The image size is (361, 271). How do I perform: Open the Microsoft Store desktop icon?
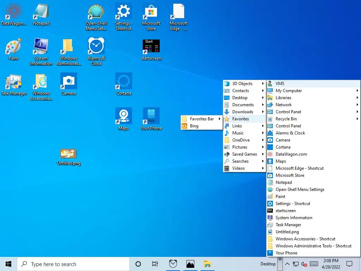tap(151, 17)
